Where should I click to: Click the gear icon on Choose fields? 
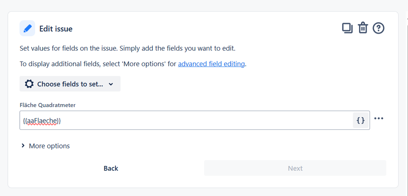[x=29, y=84]
